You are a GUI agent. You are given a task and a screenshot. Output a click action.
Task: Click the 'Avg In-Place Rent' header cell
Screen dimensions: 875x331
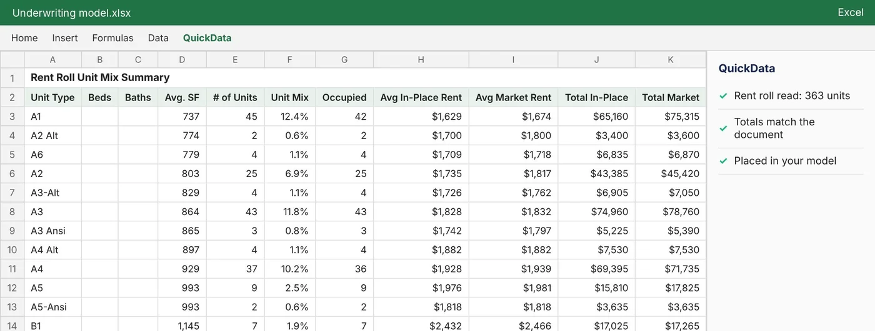[x=421, y=97]
